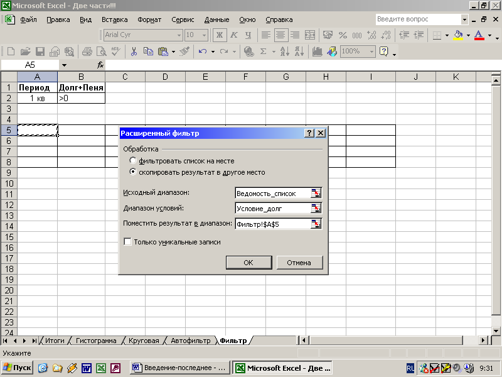The width and height of the screenshot is (502, 377).
Task: Expand fill color dropdown arrow
Action: point(468,35)
